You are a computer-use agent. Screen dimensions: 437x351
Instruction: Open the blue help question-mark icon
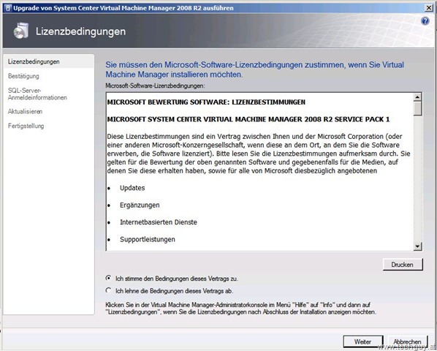point(425,21)
